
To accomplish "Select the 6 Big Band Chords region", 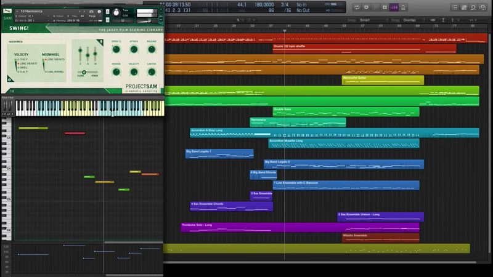I will (x=263, y=175).
